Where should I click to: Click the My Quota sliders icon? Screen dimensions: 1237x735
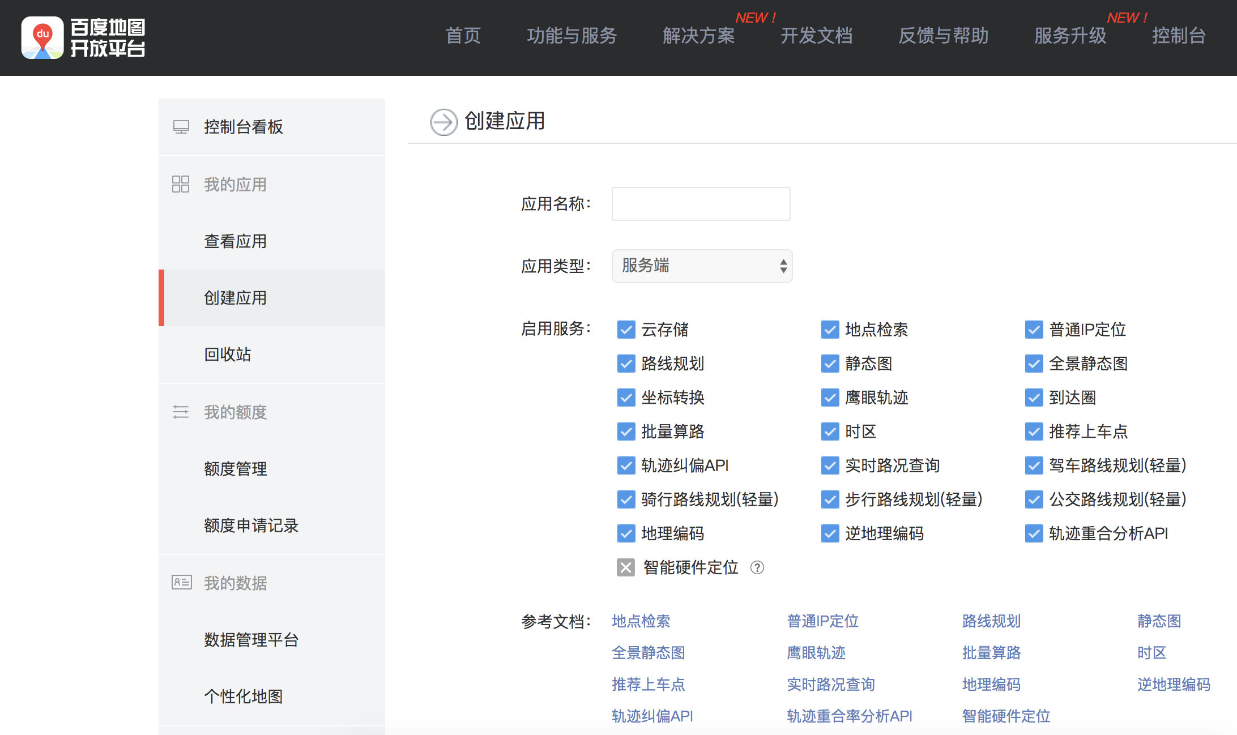(181, 412)
